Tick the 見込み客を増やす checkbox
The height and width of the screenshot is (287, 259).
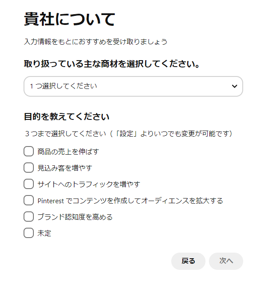[x=29, y=168]
